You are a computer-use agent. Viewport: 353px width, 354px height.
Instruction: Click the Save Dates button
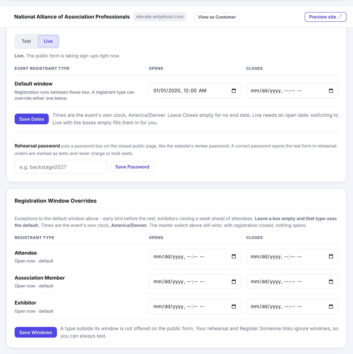coord(32,119)
